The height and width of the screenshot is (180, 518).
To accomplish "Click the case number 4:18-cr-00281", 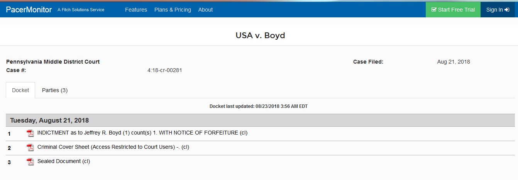I will point(164,70).
